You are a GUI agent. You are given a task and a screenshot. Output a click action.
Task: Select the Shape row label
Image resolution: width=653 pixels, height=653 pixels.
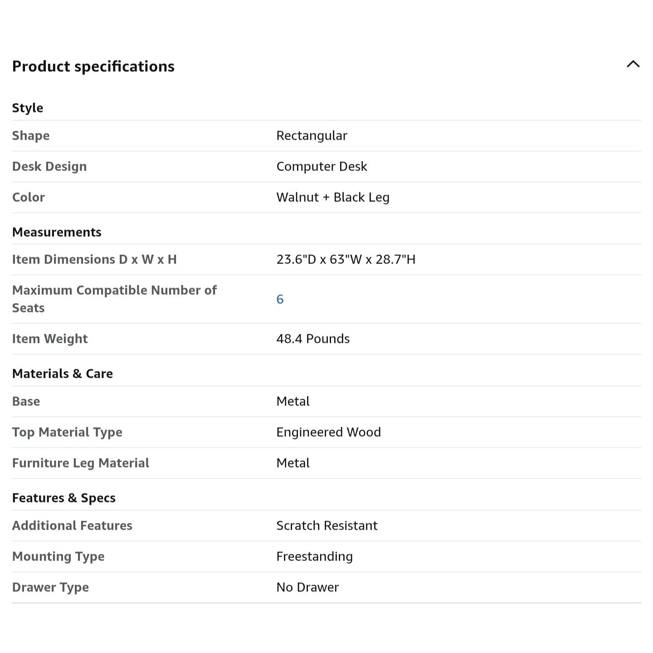pyautogui.click(x=31, y=136)
